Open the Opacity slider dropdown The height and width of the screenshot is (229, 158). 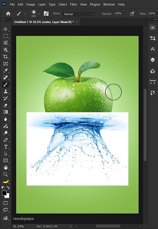[x=125, y=14]
